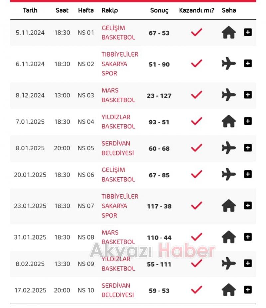Image resolution: width=266 pixels, height=308 pixels.
Task: Click the airplane icon for week NS 09
Action: point(229,264)
